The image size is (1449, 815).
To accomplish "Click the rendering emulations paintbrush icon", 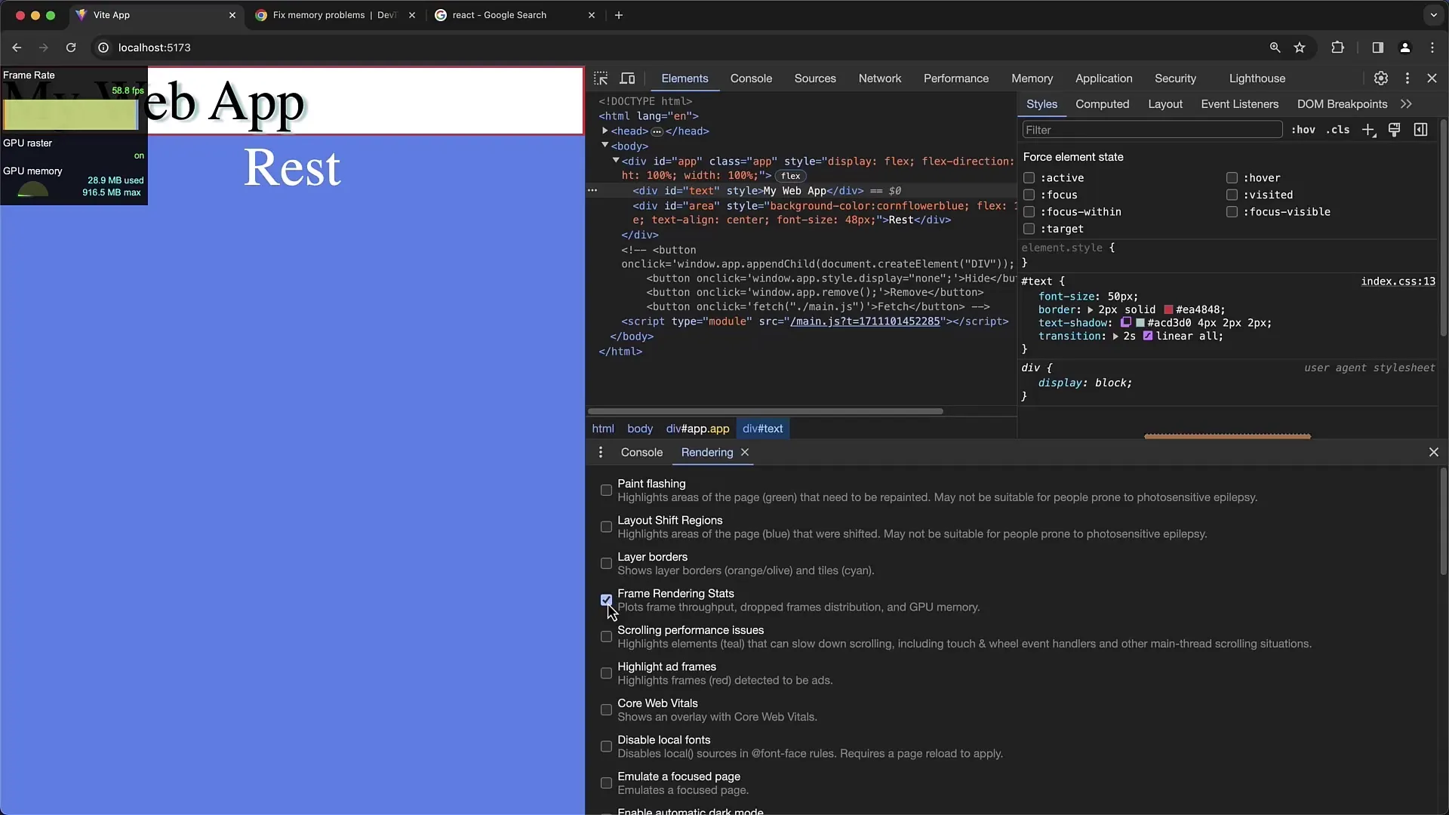I will [x=1395, y=130].
